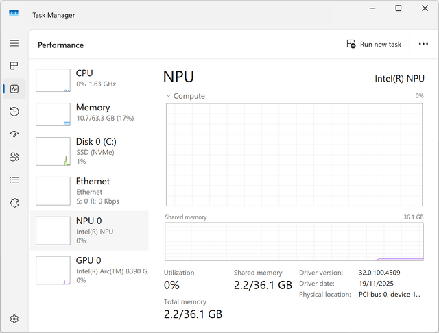Click the S: 0 R: 0 Kbps text
The height and width of the screenshot is (333, 439).
pyautogui.click(x=97, y=201)
